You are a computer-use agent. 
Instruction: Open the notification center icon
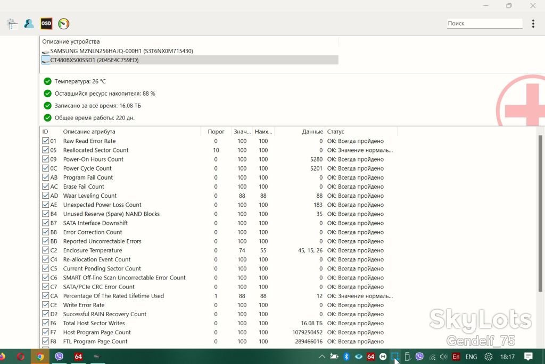click(x=529, y=357)
